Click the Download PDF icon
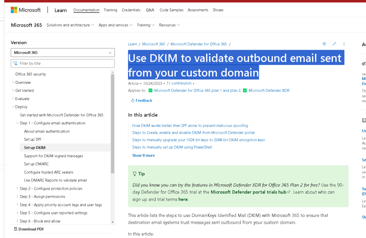The width and height of the screenshot is (366, 238). point(16,229)
